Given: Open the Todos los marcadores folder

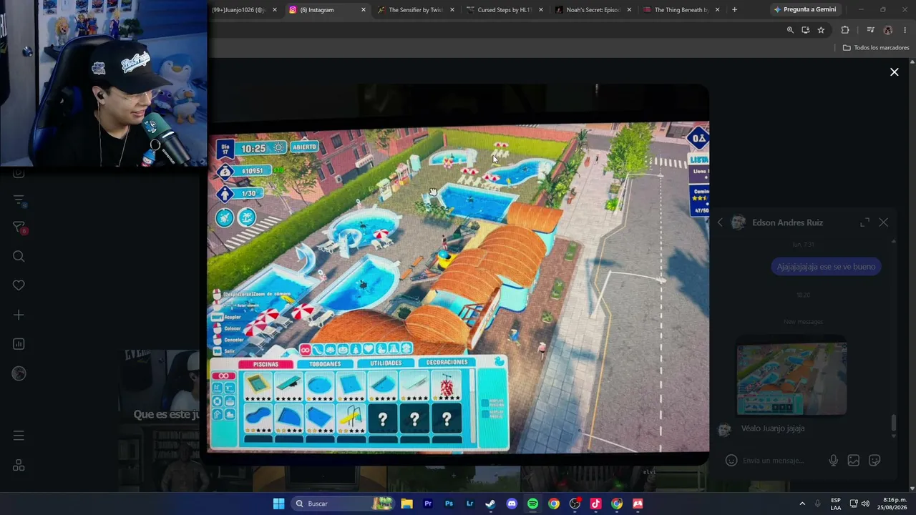Looking at the screenshot, I should (876, 48).
